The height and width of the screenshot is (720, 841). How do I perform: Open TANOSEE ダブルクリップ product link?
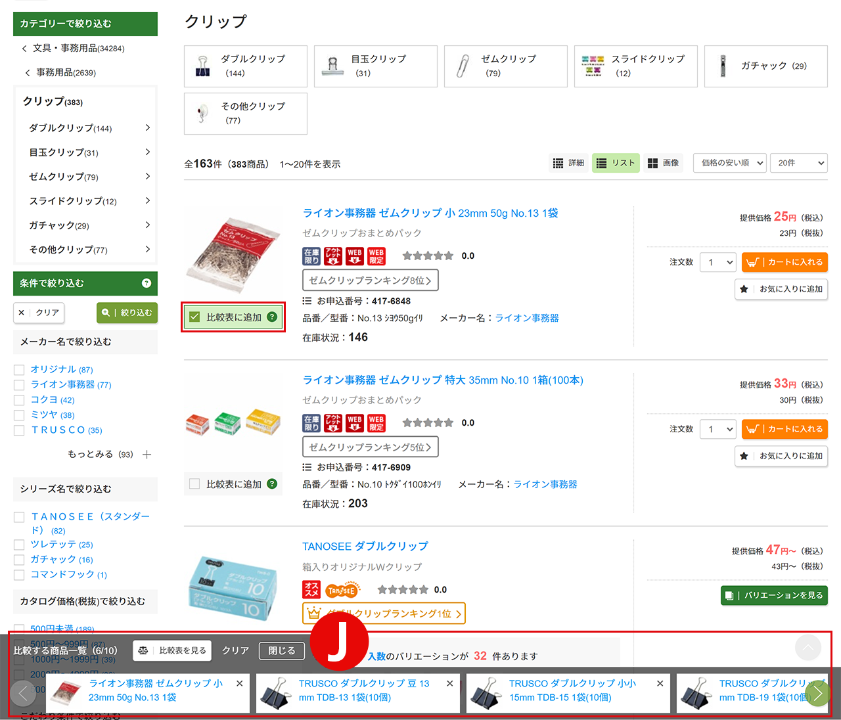tap(365, 547)
